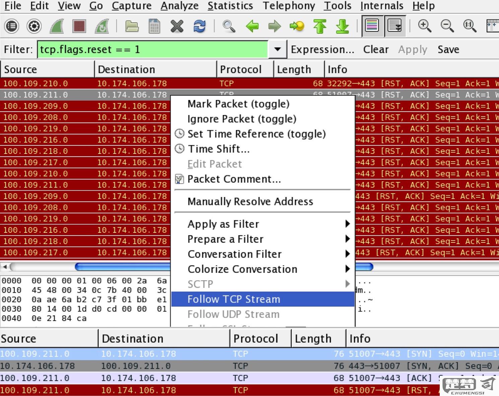Jump to the first packet with the up arrow icon

tap(320, 26)
